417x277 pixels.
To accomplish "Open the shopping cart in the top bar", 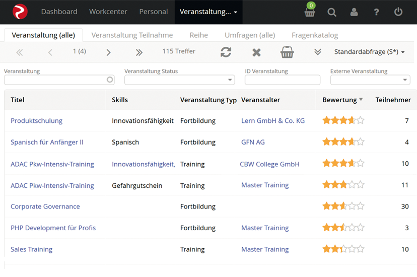I will (x=310, y=12).
